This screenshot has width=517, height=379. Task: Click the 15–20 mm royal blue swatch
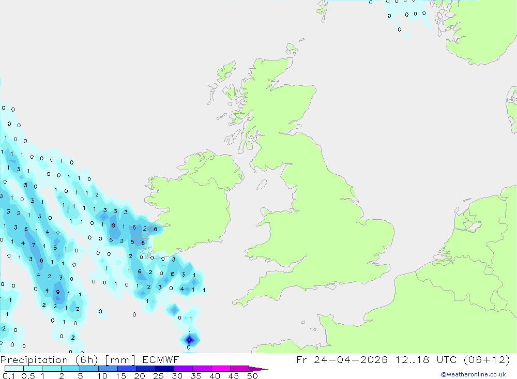[x=127, y=369]
